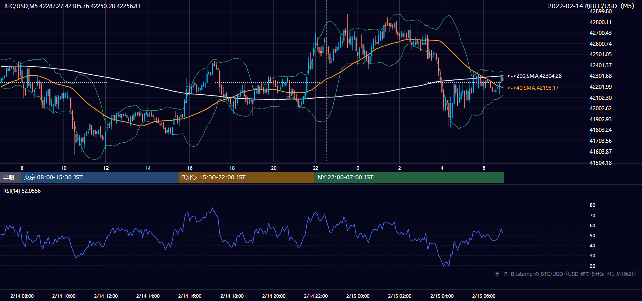Click the NY 22:00-07:00 JST session bar
642x301 pixels.
(409, 177)
